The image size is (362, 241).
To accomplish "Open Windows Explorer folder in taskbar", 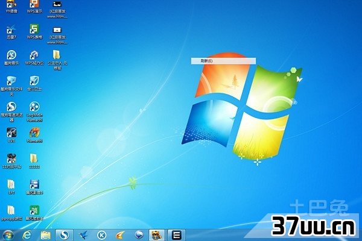I will 45,235.
